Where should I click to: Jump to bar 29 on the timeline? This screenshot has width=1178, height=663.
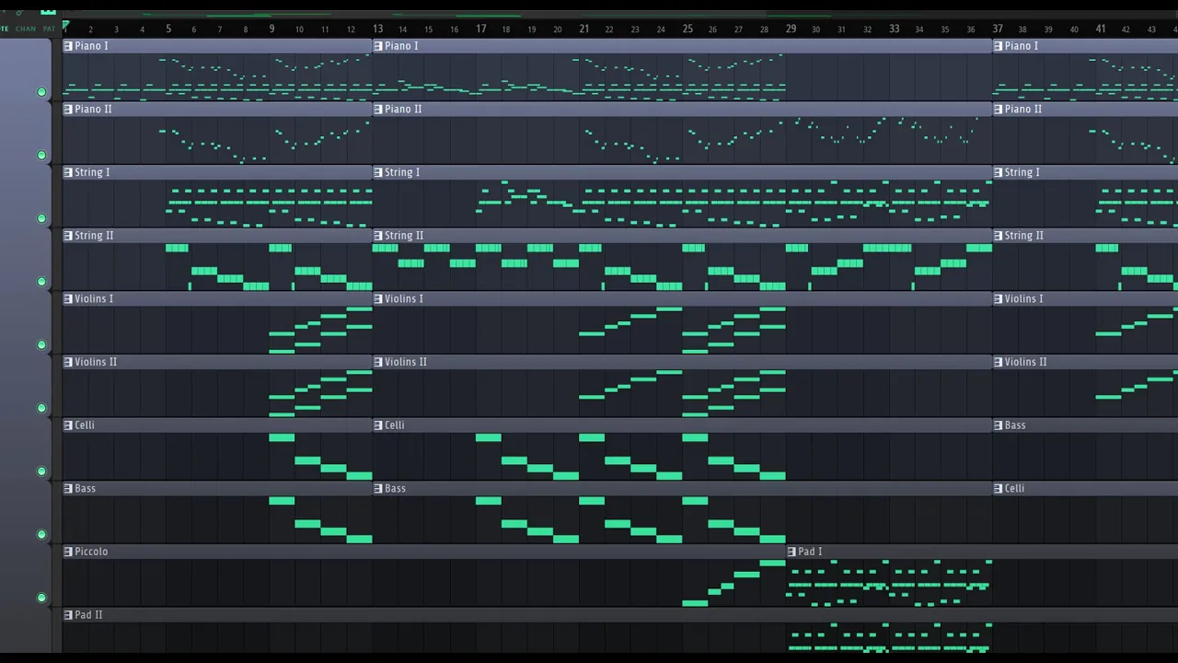(791, 29)
